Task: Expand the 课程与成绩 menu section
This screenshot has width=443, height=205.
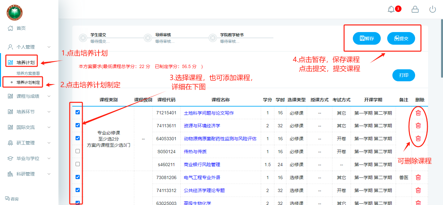Action: [x=29, y=96]
